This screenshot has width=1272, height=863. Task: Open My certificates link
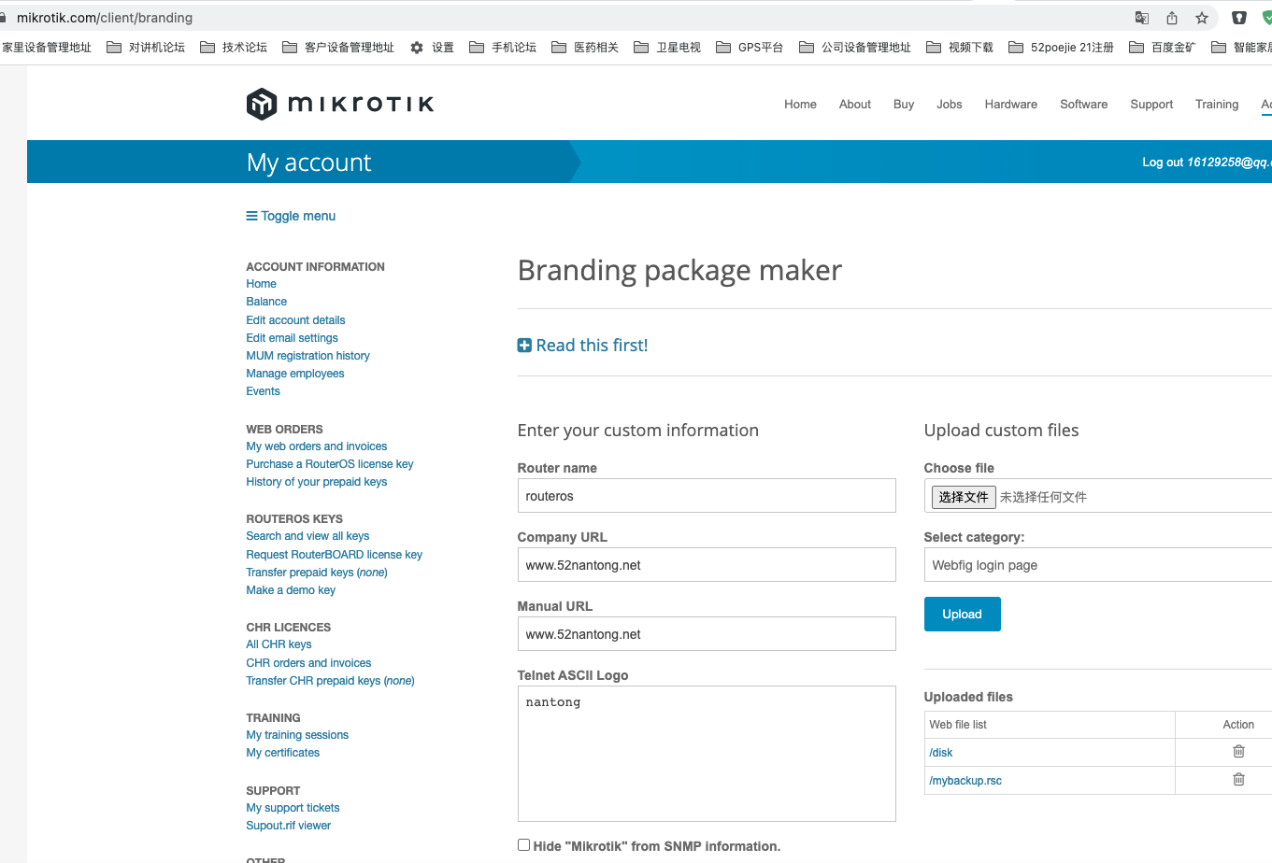click(x=282, y=753)
